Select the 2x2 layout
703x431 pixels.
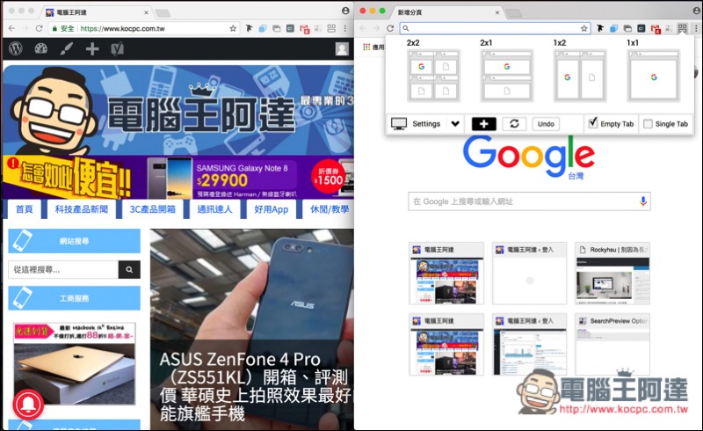[x=433, y=76]
